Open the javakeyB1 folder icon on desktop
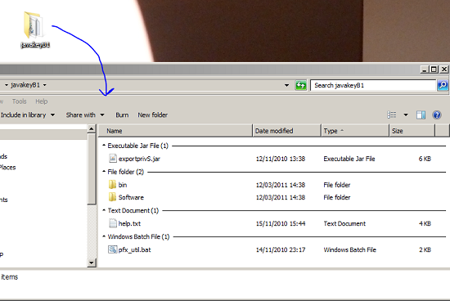This screenshot has width=450, height=301. click(x=33, y=25)
